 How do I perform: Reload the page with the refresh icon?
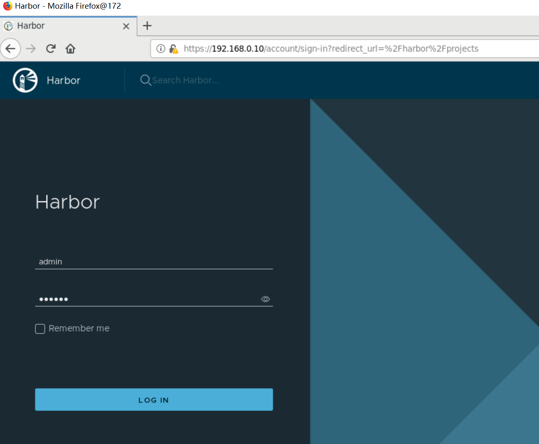[x=51, y=49]
